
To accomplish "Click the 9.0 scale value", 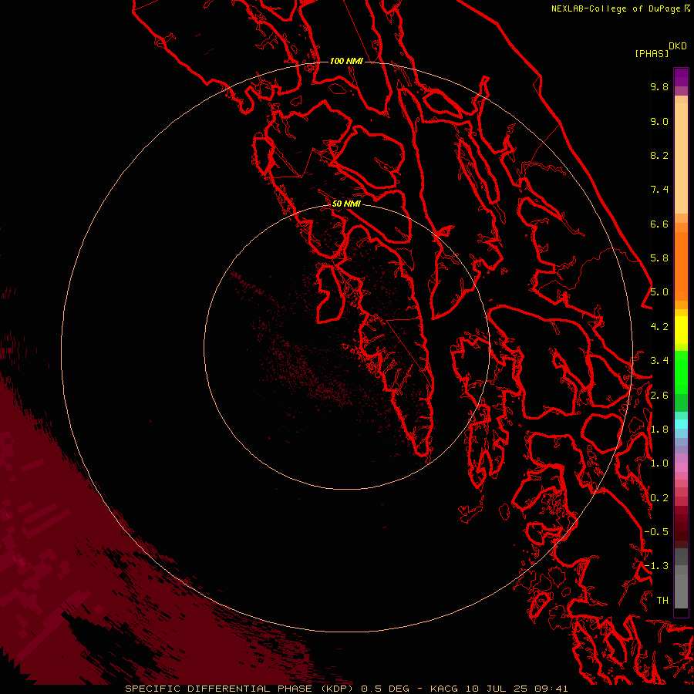I will (x=659, y=121).
